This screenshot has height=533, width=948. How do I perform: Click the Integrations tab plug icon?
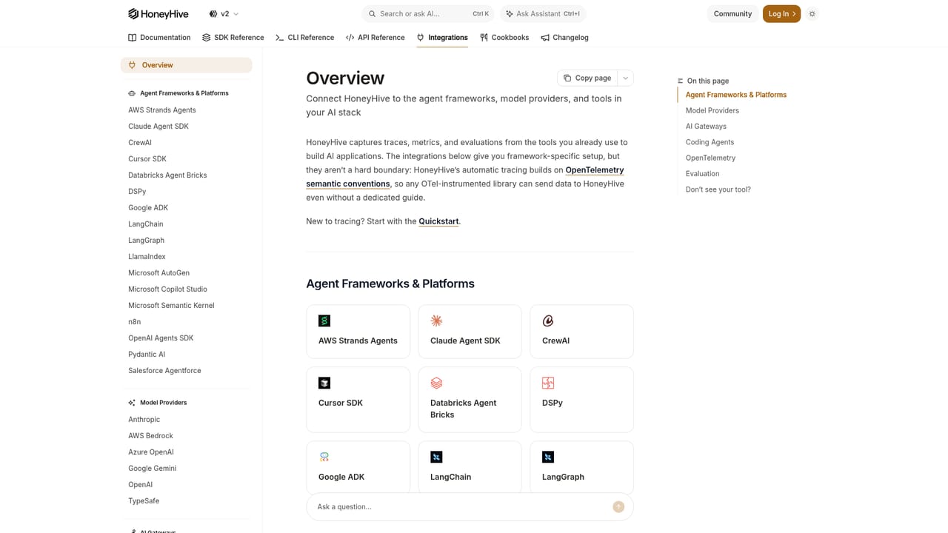(x=420, y=37)
